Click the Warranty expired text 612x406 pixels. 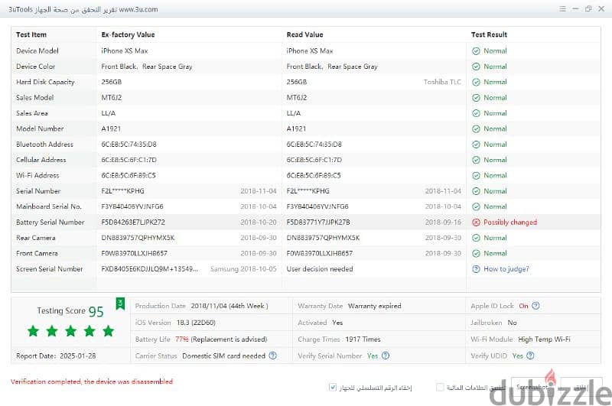point(374,306)
